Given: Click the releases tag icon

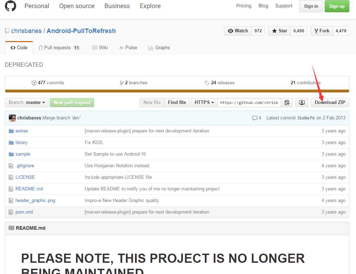Looking at the screenshot, I should tap(207, 83).
